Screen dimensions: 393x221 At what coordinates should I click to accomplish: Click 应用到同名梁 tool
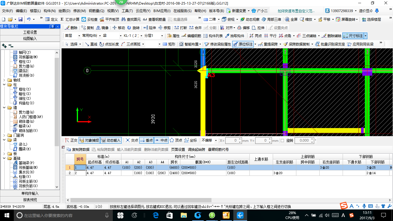pos(360,44)
